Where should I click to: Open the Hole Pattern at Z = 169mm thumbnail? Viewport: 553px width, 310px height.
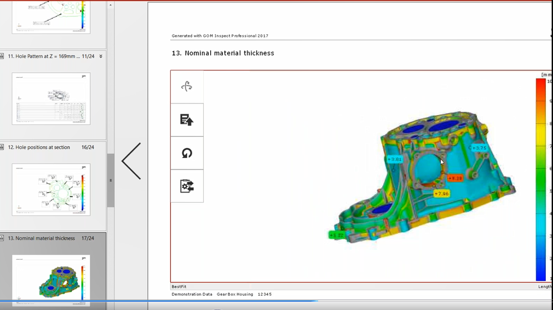tap(51, 98)
